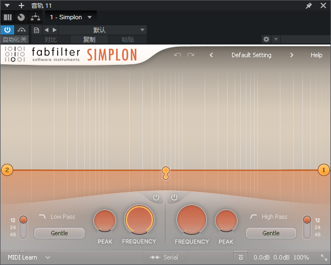Select slope value 48 on left
The height and width of the screenshot is (265, 331).
pos(13,235)
